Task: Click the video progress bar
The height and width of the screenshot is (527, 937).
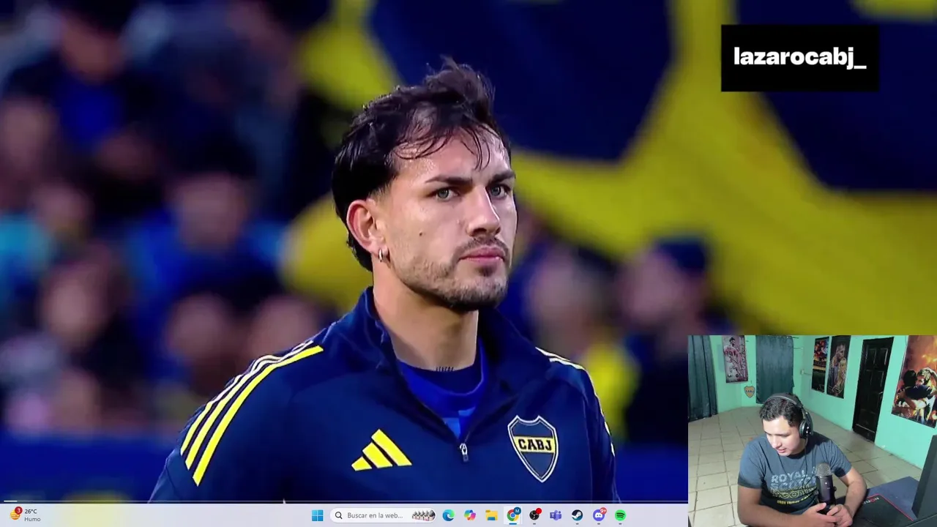Action: click(344, 502)
